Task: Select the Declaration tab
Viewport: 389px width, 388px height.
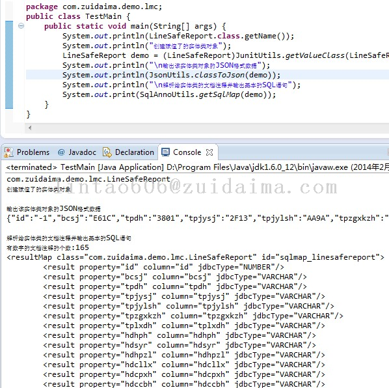Action: [x=129, y=152]
